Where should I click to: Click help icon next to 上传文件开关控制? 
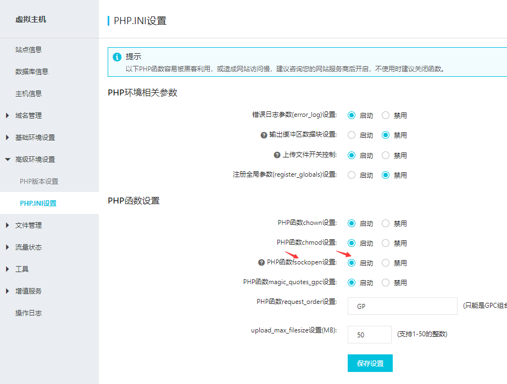coord(277,155)
